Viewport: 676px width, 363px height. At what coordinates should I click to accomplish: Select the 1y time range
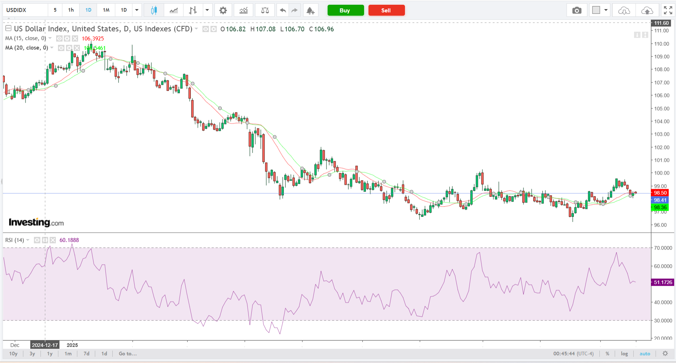(50, 354)
